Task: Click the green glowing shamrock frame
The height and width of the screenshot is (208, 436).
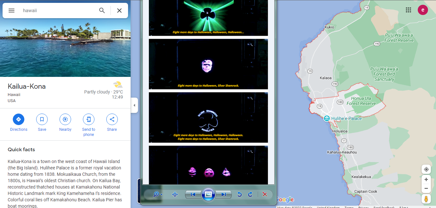Action: pyautogui.click(x=208, y=18)
